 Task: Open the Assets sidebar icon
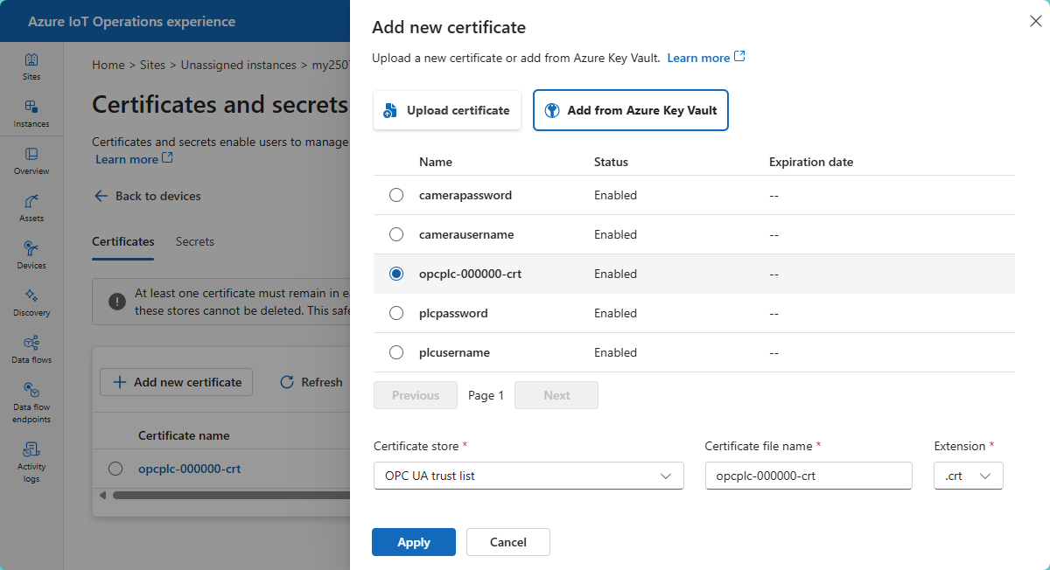(x=31, y=208)
